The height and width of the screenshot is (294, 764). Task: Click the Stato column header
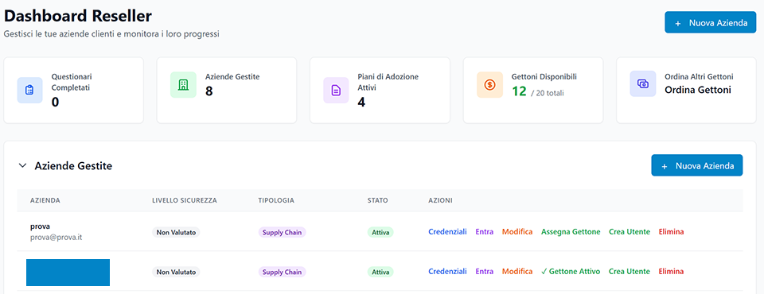378,200
